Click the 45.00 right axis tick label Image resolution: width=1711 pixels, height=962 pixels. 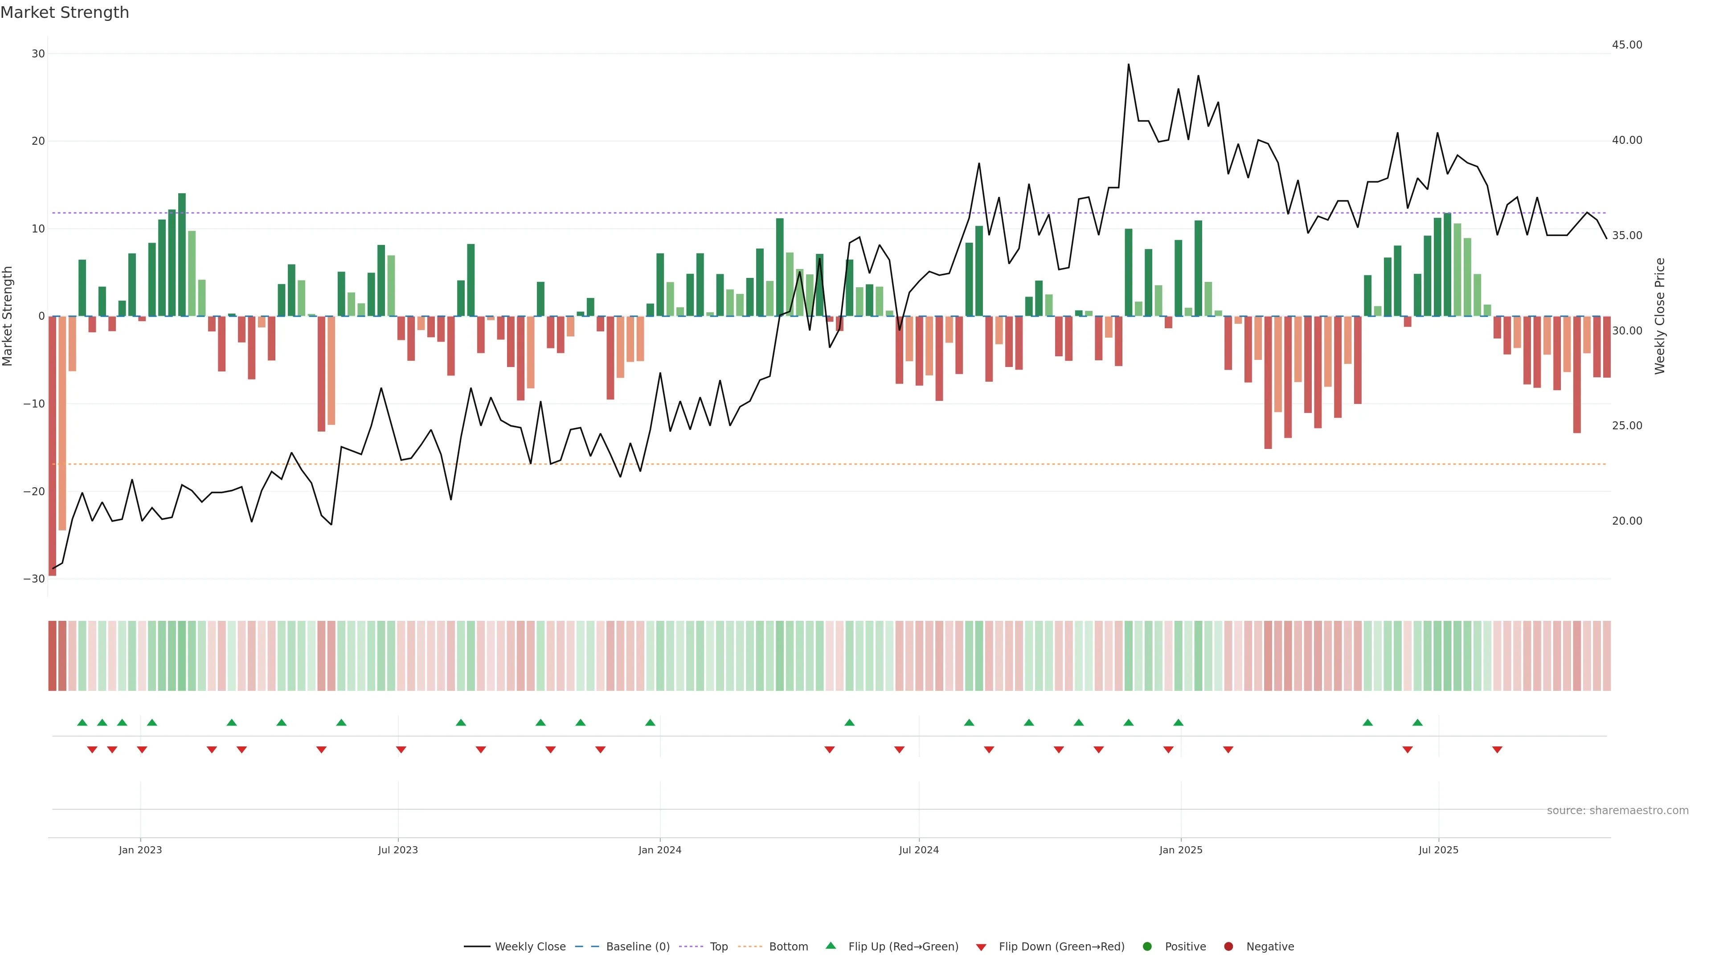pyautogui.click(x=1627, y=45)
